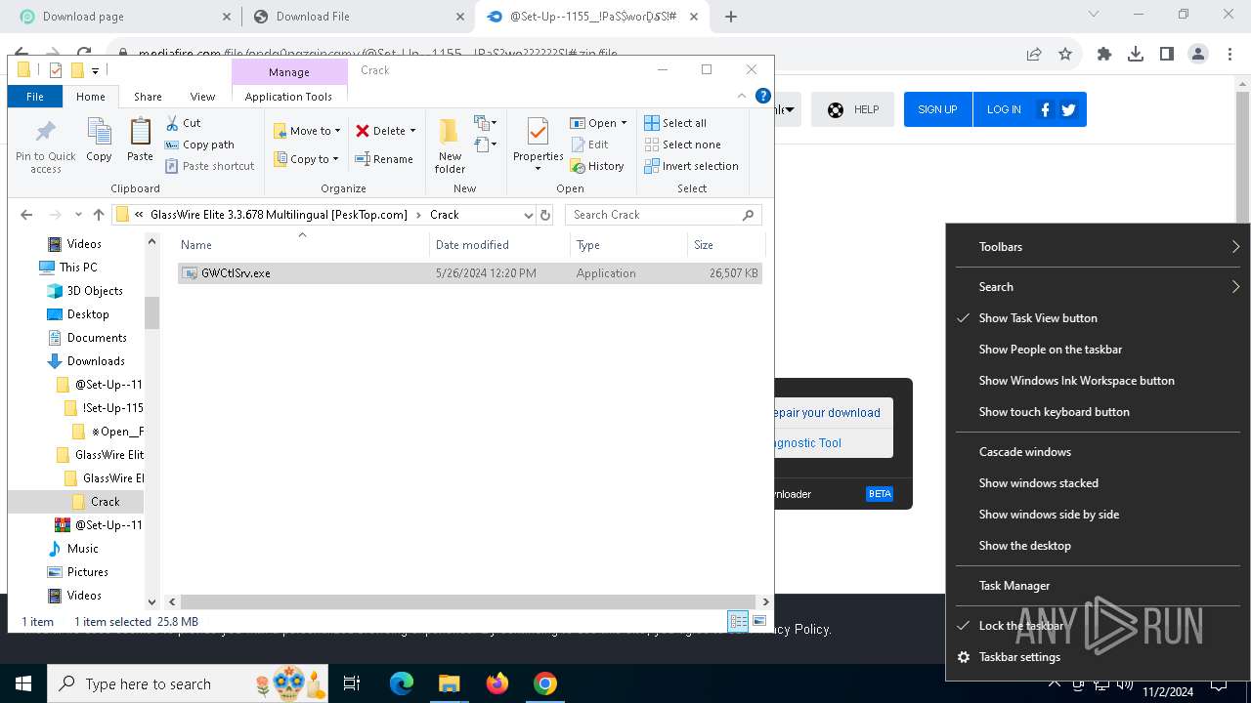Cut the selected file
This screenshot has width=1251, height=703.
[183, 123]
